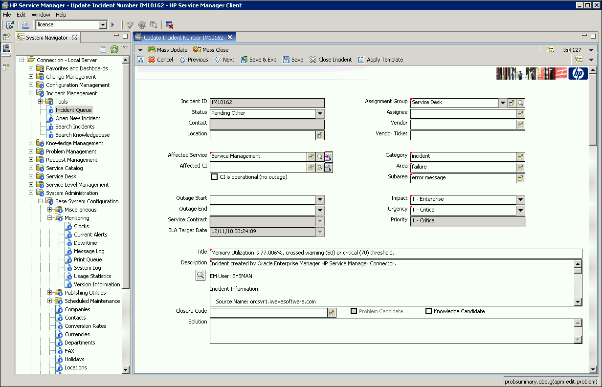This screenshot has height=387, width=602.
Task: Click the print icon in the main toolbar
Action: click(25, 24)
